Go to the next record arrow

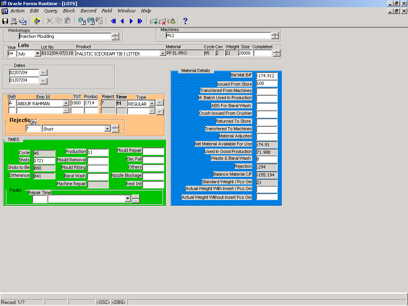pyautogui.click(x=131, y=21)
